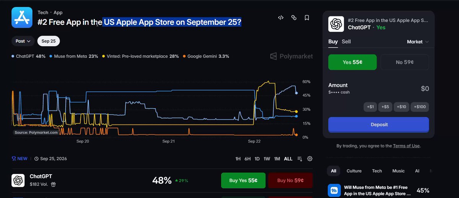Screen dimensions: 459x198
Task: Click the clock icon beside Sep 25, 2026
Action: tap(36, 159)
